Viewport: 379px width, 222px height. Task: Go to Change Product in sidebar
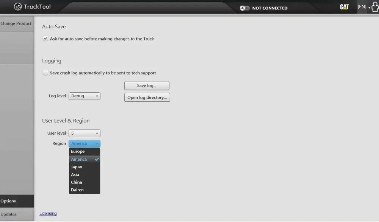click(x=17, y=23)
